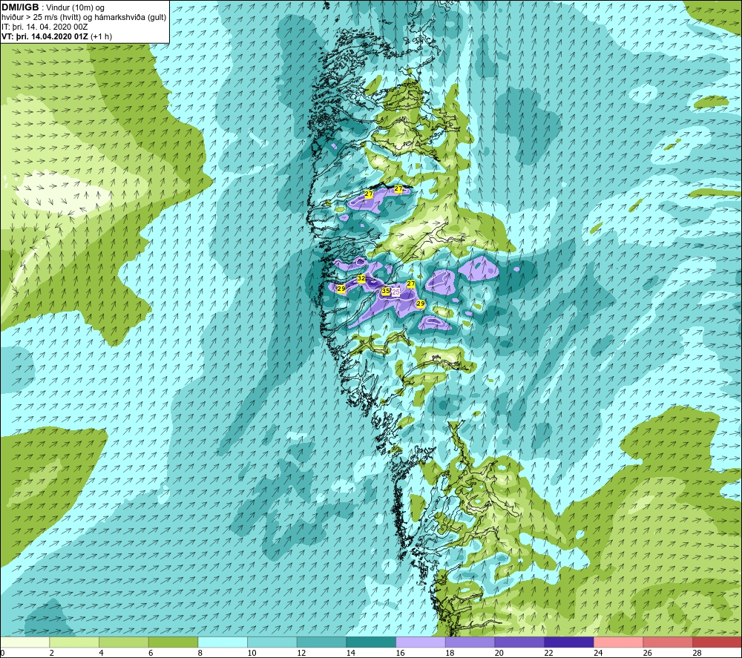
Task: Click the yellow 35 maximum gust label
Action: point(386,291)
